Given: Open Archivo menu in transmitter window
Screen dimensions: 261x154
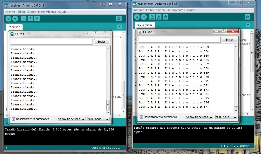Looking at the screenshot, I should (x=139, y=10).
